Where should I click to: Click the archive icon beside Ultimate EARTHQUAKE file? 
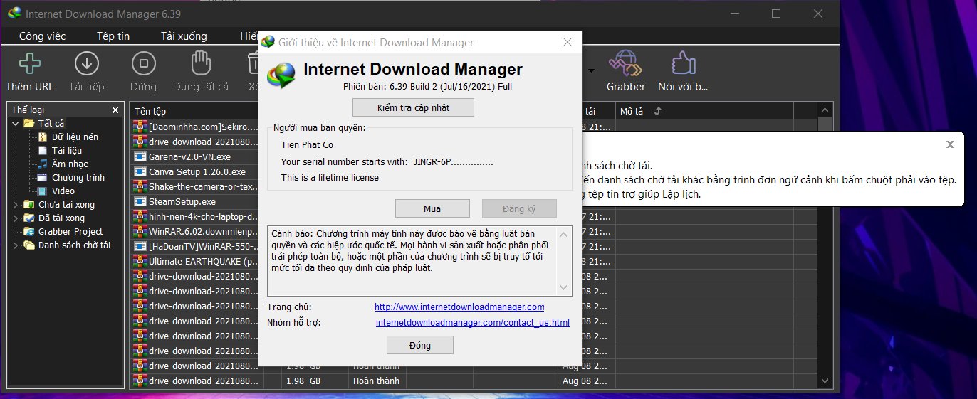pyautogui.click(x=140, y=261)
